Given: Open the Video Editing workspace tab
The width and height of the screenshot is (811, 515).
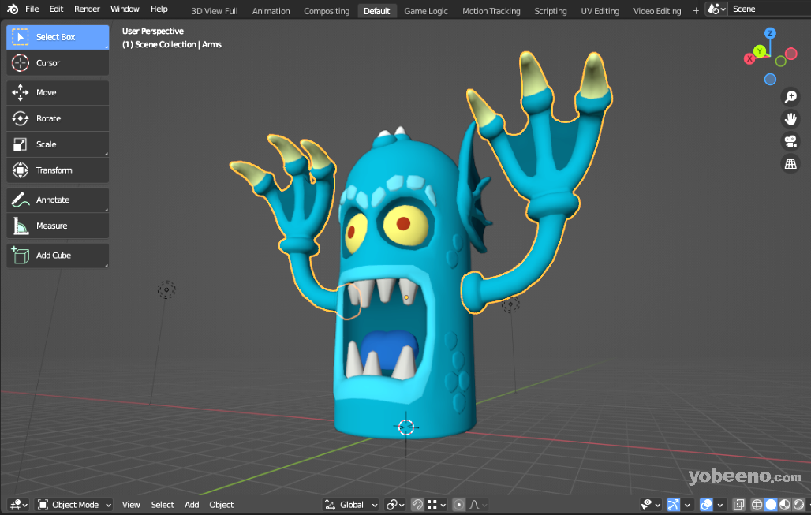Looking at the screenshot, I should (x=657, y=11).
